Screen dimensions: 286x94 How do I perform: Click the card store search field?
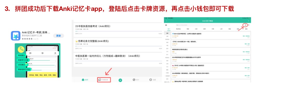pyautogui.click(x=203, y=25)
